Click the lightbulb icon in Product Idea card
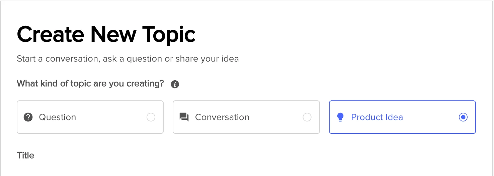The height and width of the screenshot is (176, 494). click(340, 117)
